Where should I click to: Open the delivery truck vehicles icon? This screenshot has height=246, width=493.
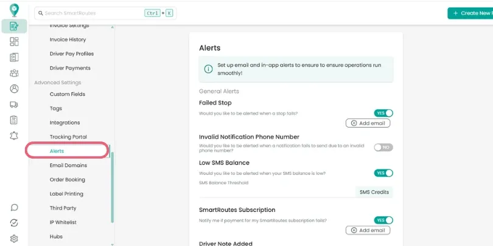tap(14, 104)
